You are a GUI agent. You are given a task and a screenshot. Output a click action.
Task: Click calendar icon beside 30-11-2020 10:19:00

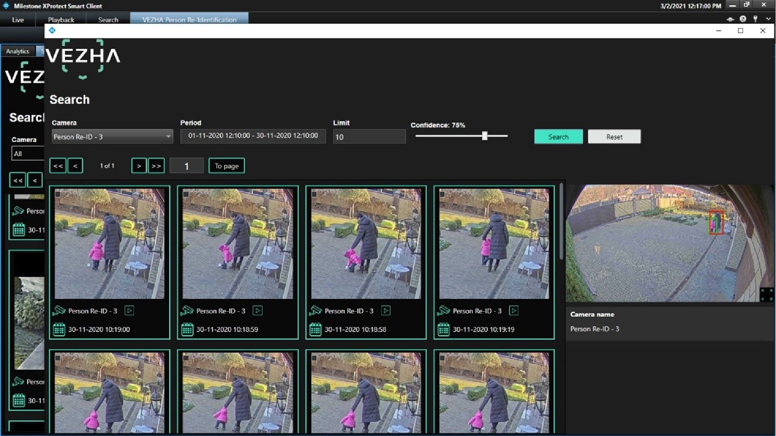point(59,329)
